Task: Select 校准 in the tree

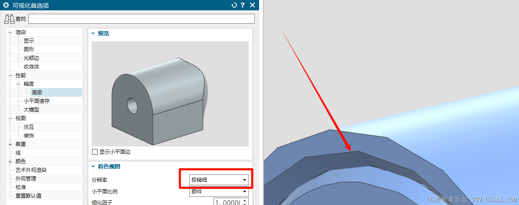Action: (21, 187)
